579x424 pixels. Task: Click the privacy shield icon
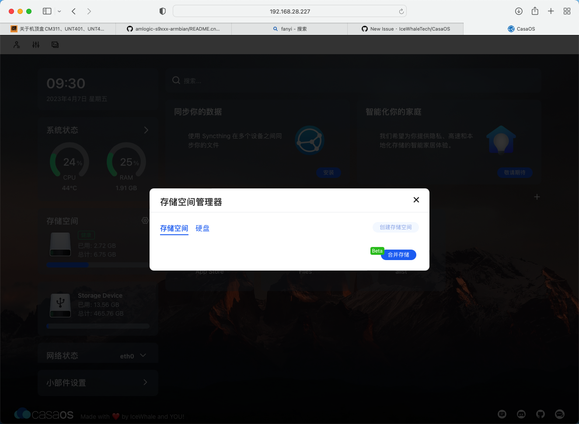tap(163, 11)
